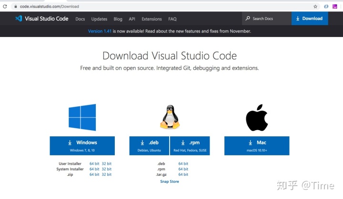
Task: Get the Linux .deb 64 bit link
Action: pyautogui.click(x=183, y=164)
